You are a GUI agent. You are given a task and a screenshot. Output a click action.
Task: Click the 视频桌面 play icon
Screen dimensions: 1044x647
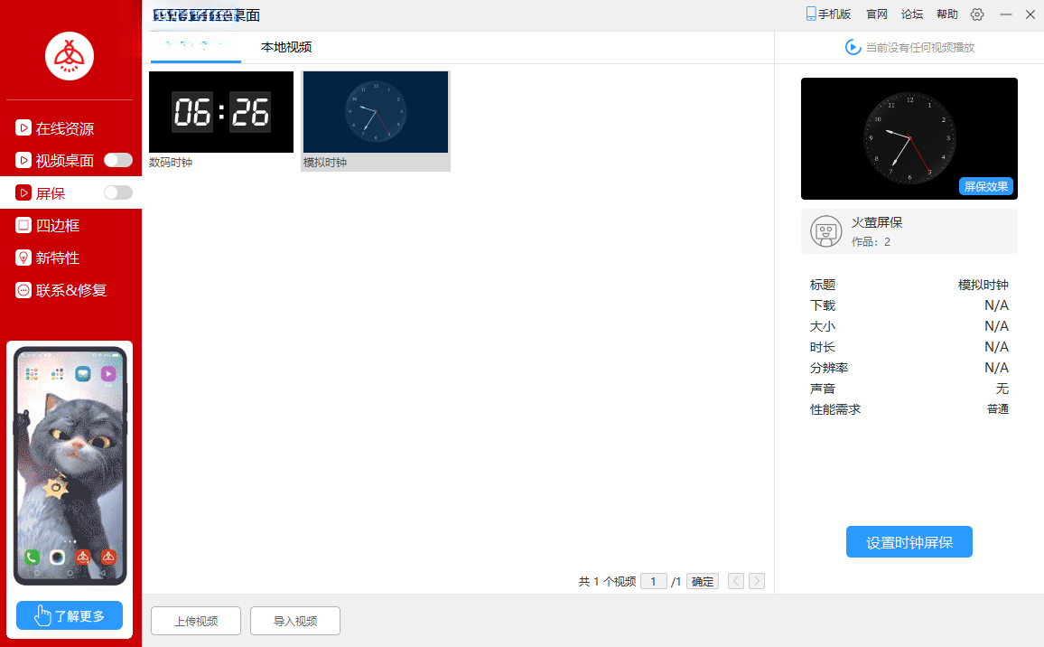coord(23,160)
